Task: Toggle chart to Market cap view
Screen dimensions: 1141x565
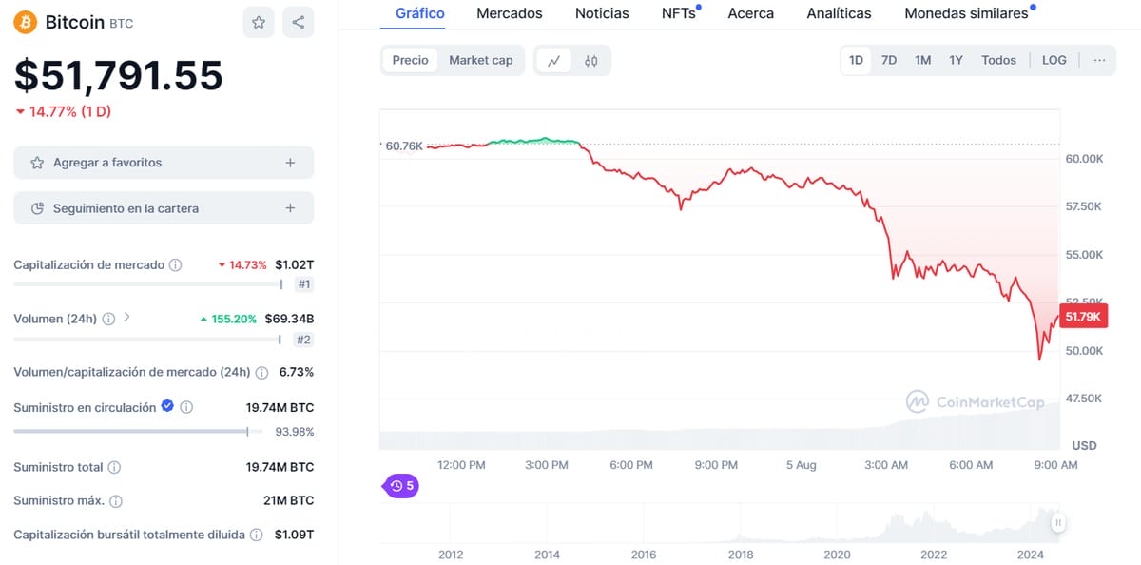Action: tap(480, 60)
